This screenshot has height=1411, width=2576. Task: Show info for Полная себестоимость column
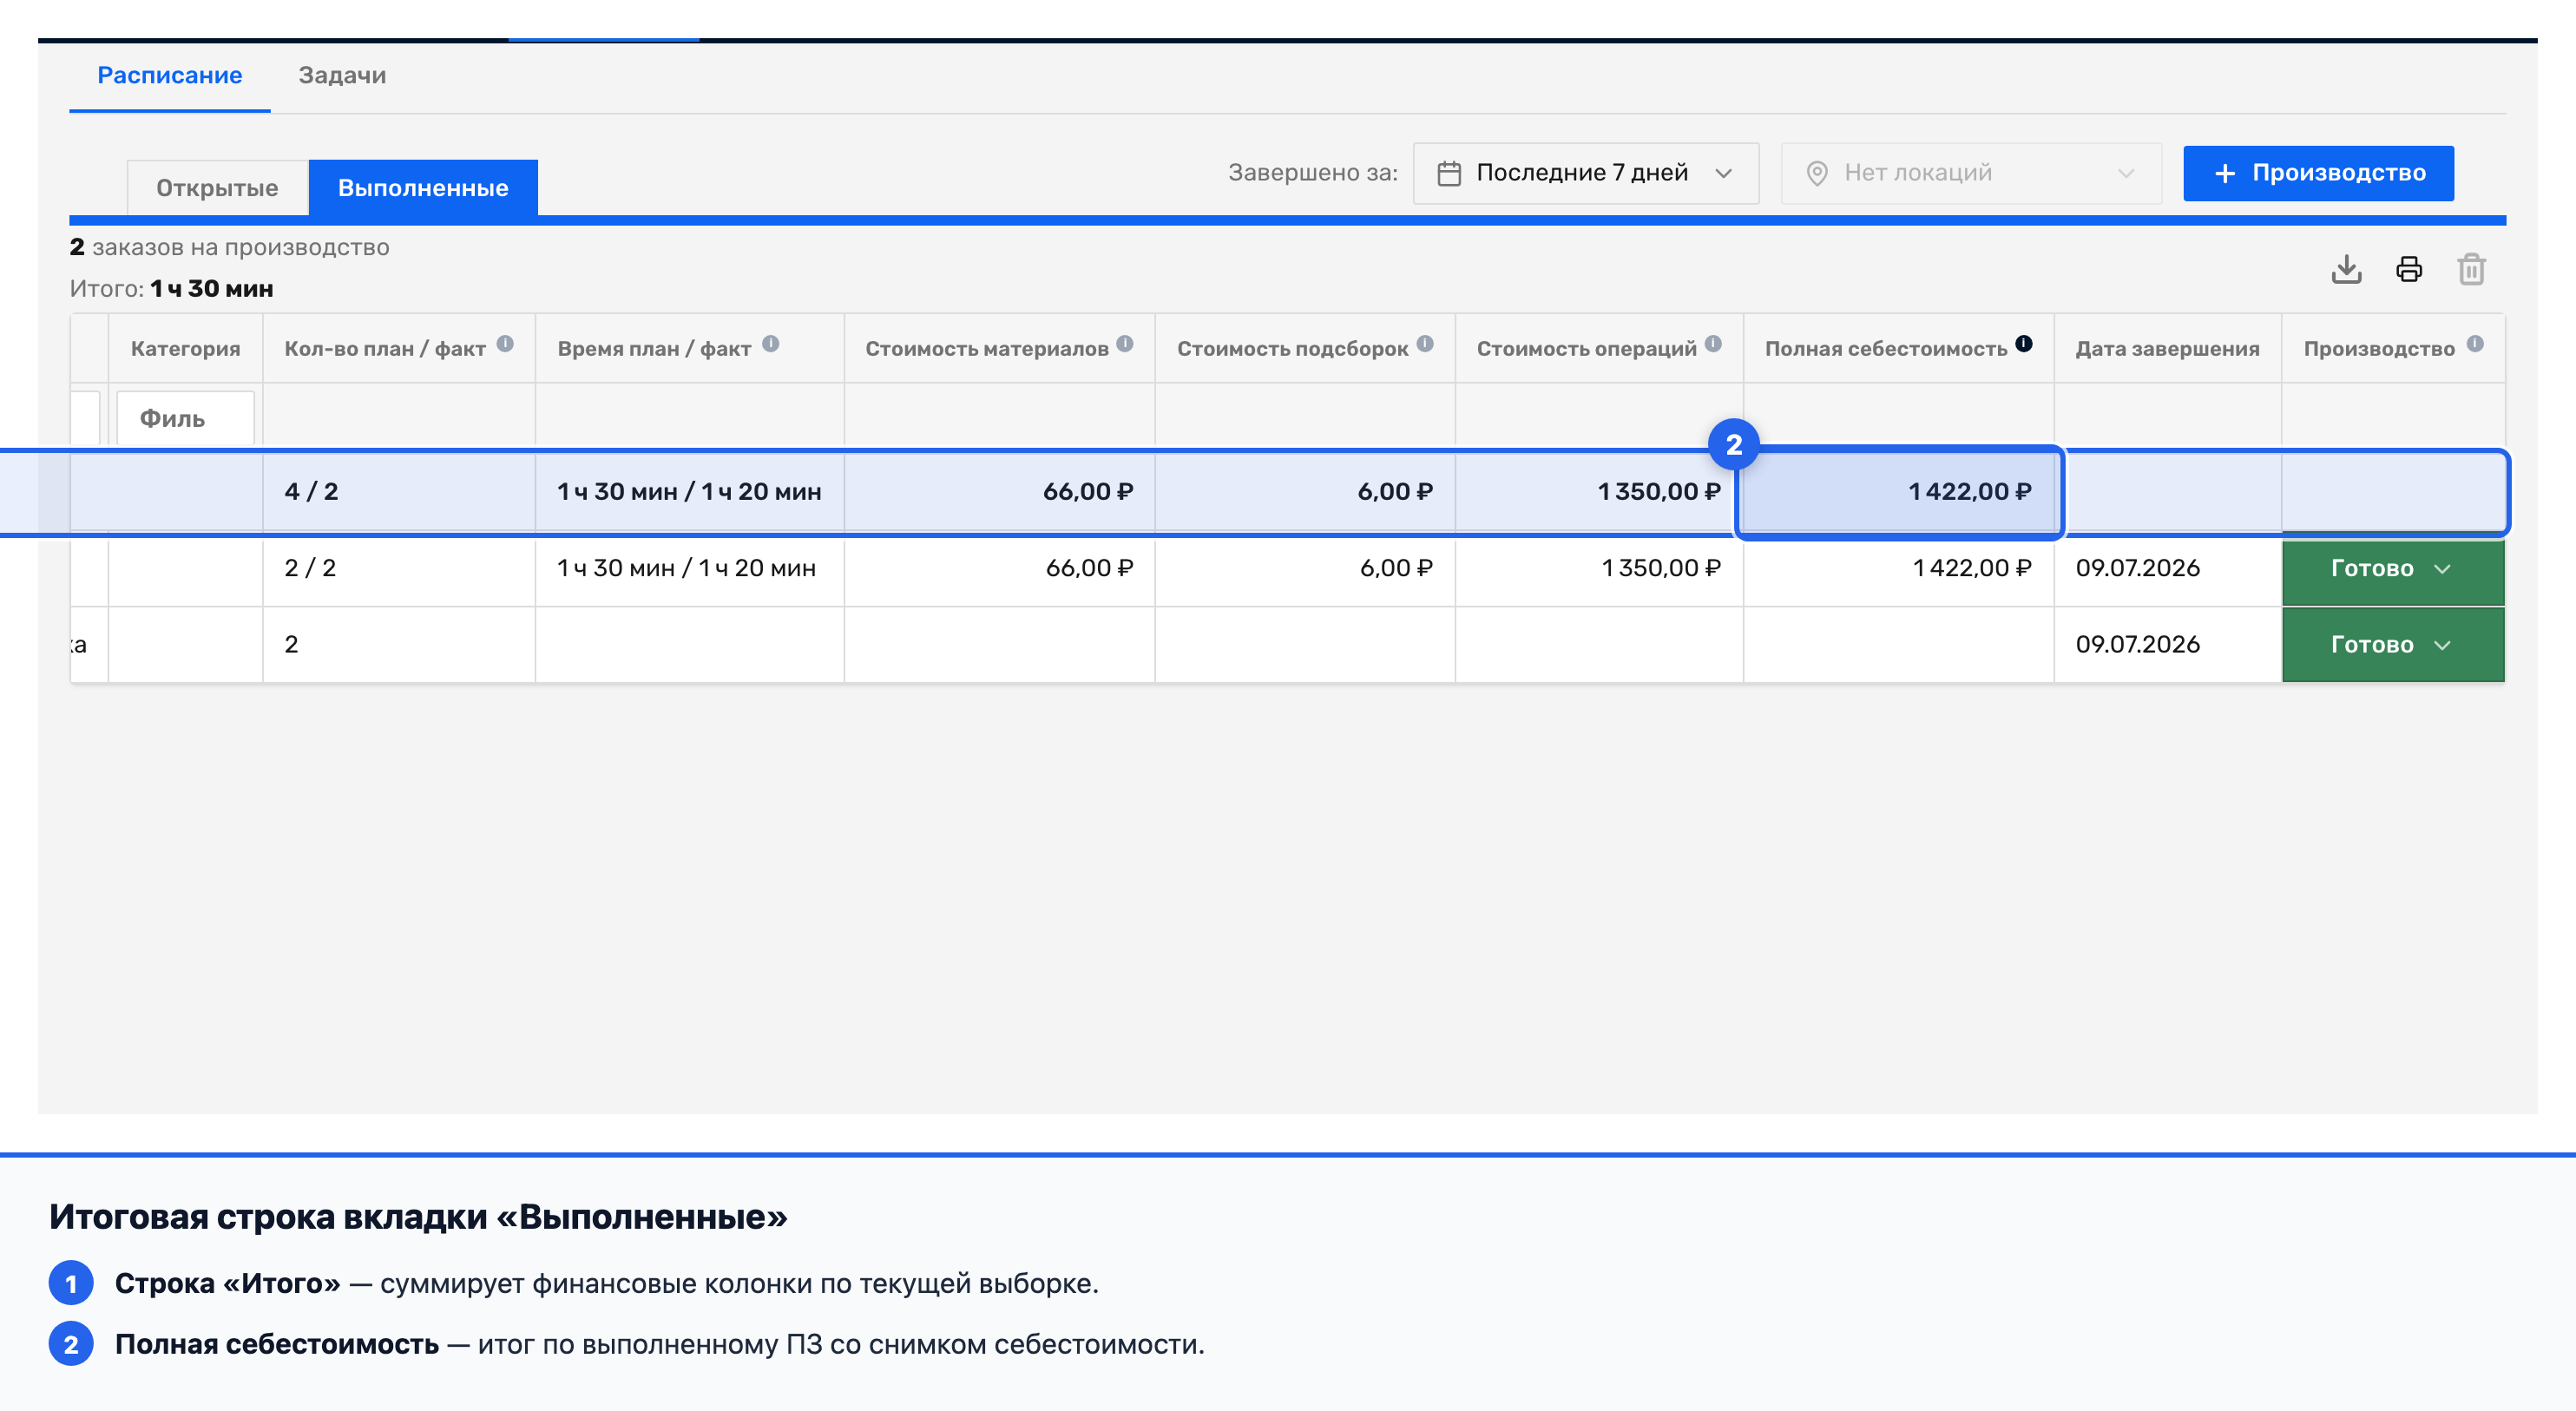point(2024,344)
